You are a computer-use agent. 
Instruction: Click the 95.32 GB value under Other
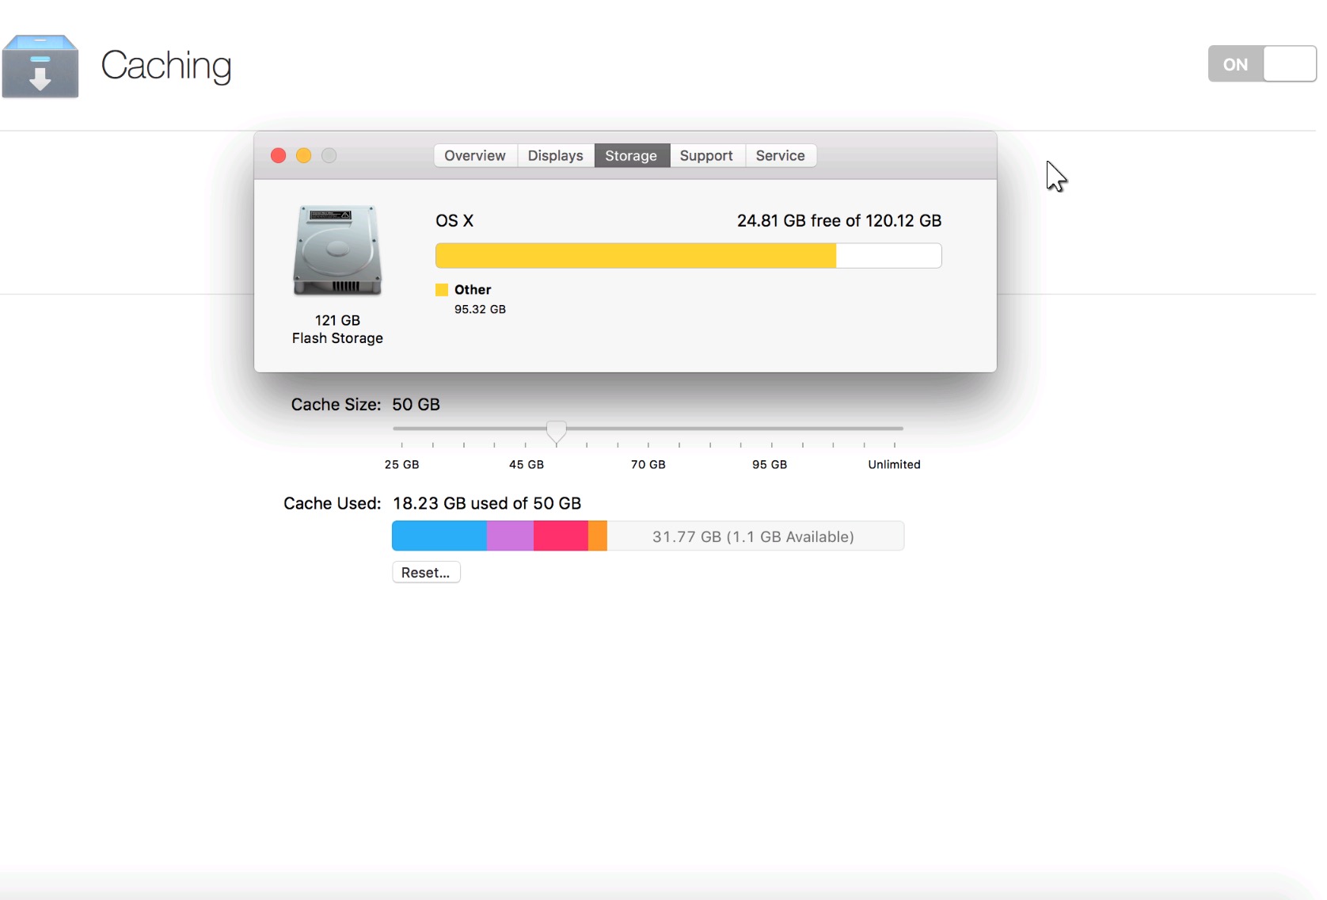click(x=480, y=309)
